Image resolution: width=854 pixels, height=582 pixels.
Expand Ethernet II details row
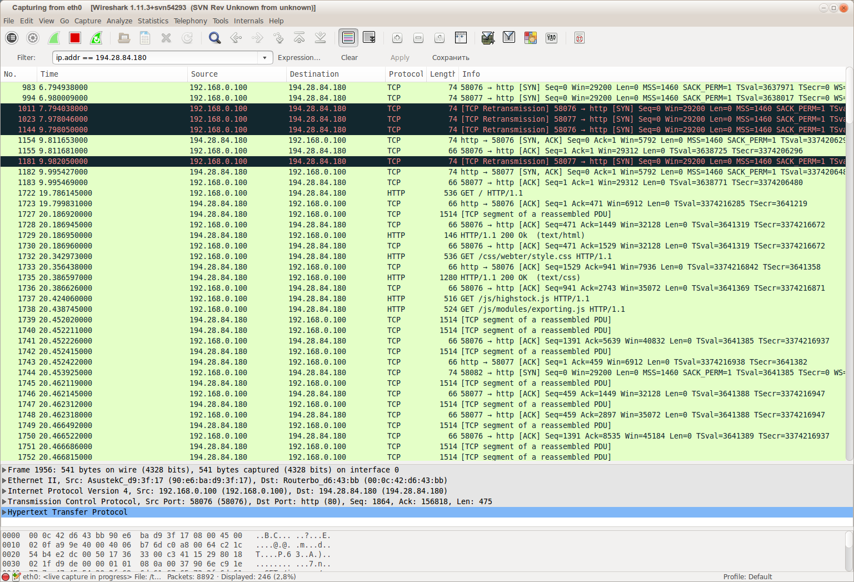(x=4, y=480)
